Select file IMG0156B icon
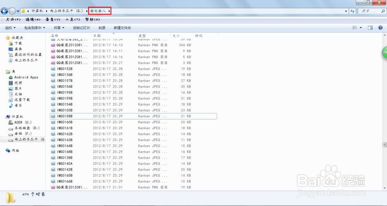This screenshot has height=206, width=387. (53, 87)
